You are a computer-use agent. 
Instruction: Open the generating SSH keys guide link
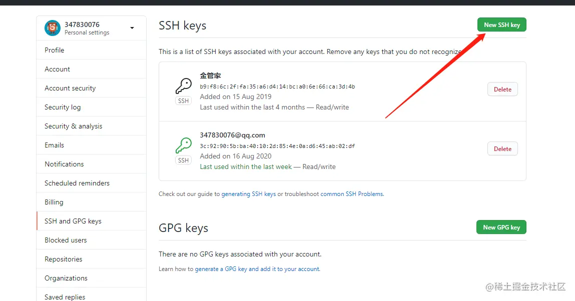click(249, 194)
